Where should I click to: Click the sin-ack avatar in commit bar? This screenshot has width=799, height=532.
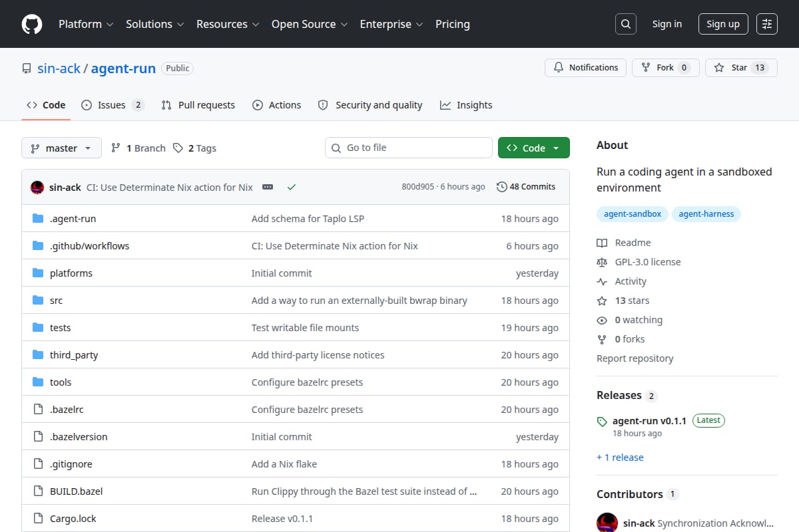37,187
